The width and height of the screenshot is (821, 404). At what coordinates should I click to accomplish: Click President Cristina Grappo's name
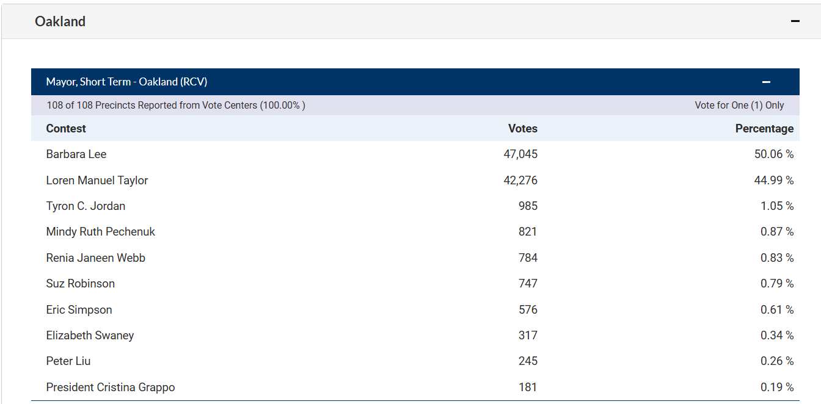(110, 387)
